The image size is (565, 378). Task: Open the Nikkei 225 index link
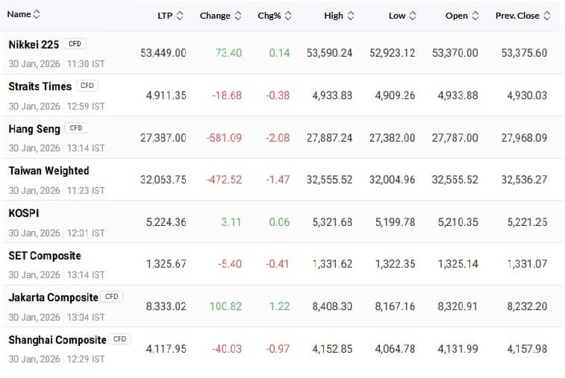click(34, 45)
